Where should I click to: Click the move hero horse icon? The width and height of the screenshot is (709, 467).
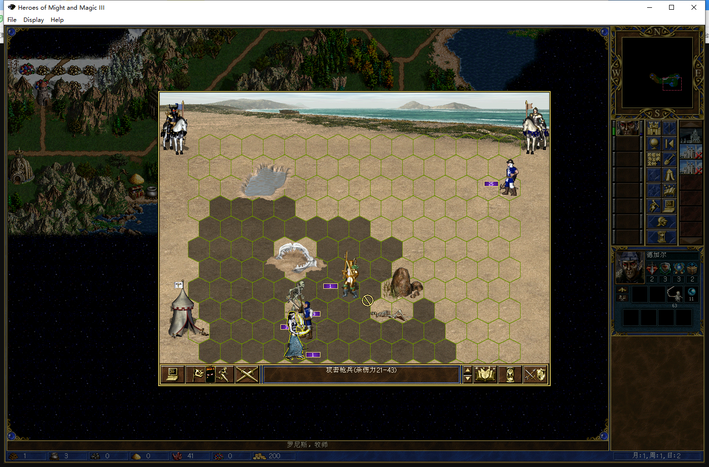[653, 205]
